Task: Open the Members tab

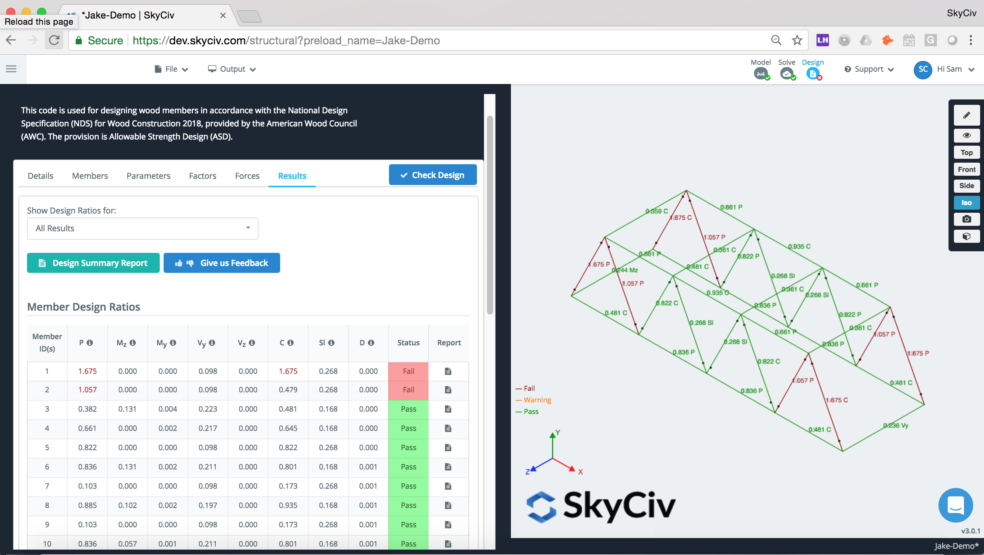Action: pyautogui.click(x=90, y=175)
